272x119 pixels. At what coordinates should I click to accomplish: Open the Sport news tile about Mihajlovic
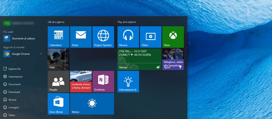[x=173, y=59]
